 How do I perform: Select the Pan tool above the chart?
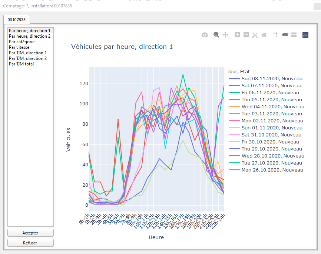pyautogui.click(x=225, y=34)
